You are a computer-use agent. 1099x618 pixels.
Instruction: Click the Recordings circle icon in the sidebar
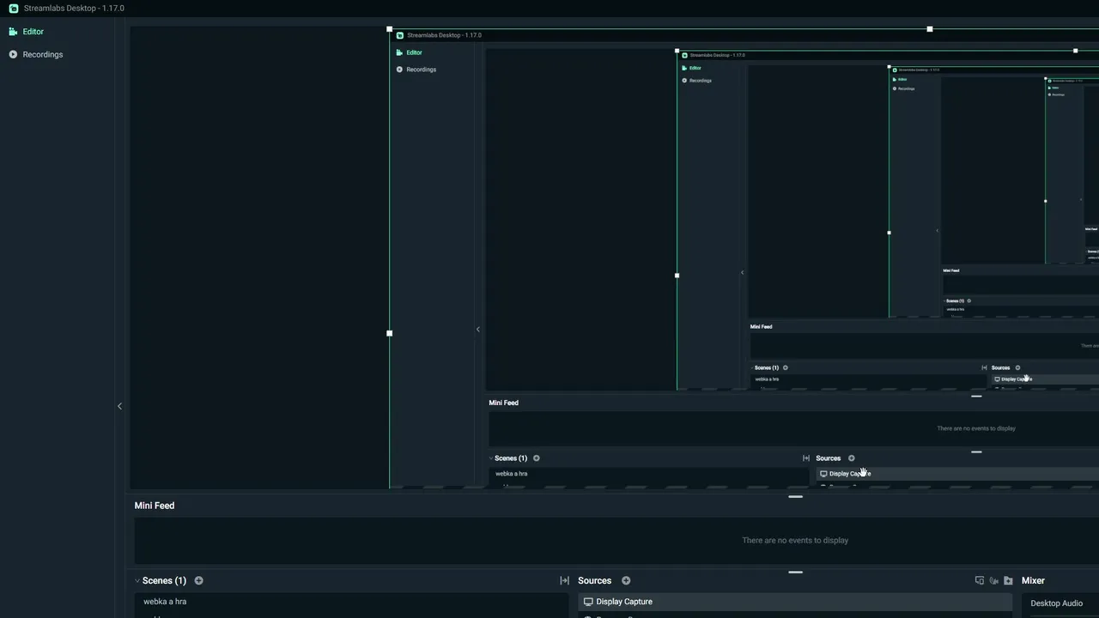point(13,54)
